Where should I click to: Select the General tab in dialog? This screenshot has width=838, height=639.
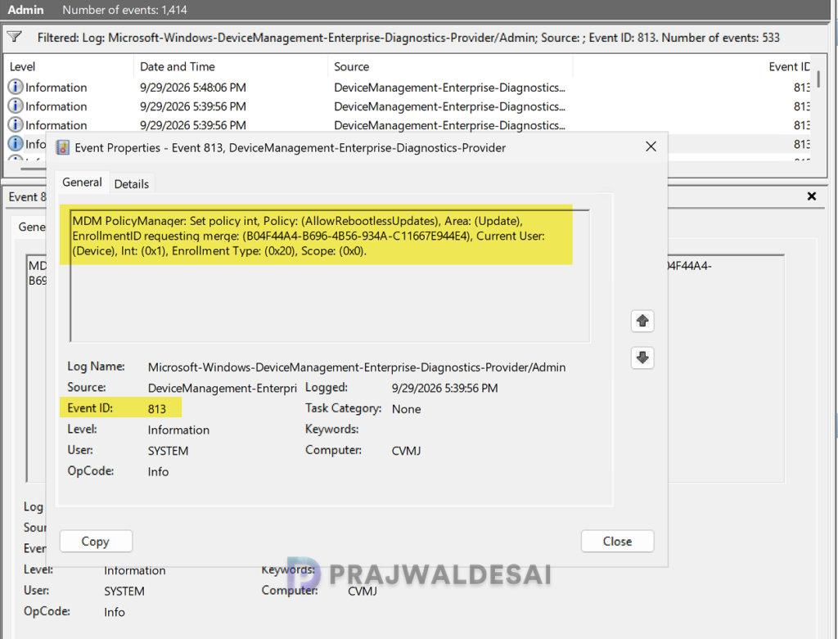click(82, 182)
